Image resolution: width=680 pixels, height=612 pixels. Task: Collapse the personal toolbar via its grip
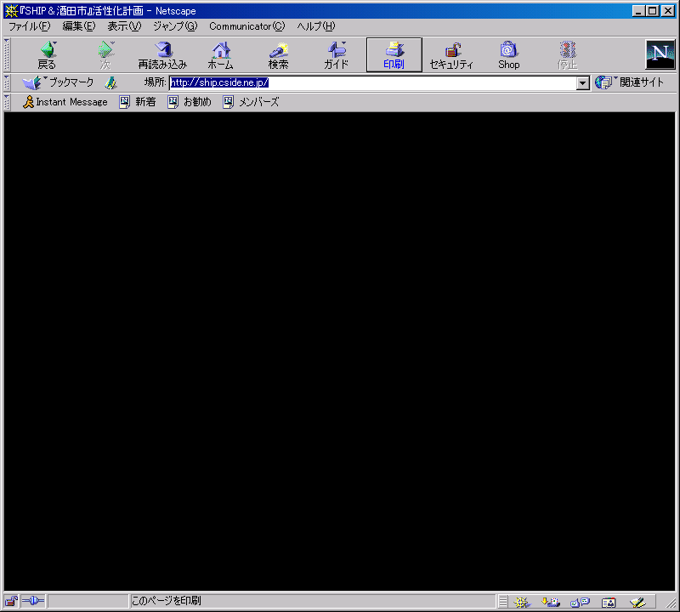click(x=7, y=102)
